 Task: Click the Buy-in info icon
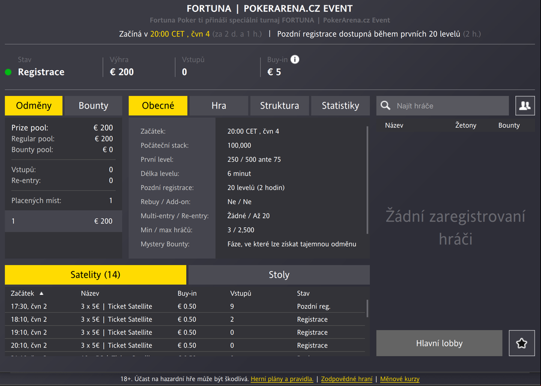(x=295, y=59)
